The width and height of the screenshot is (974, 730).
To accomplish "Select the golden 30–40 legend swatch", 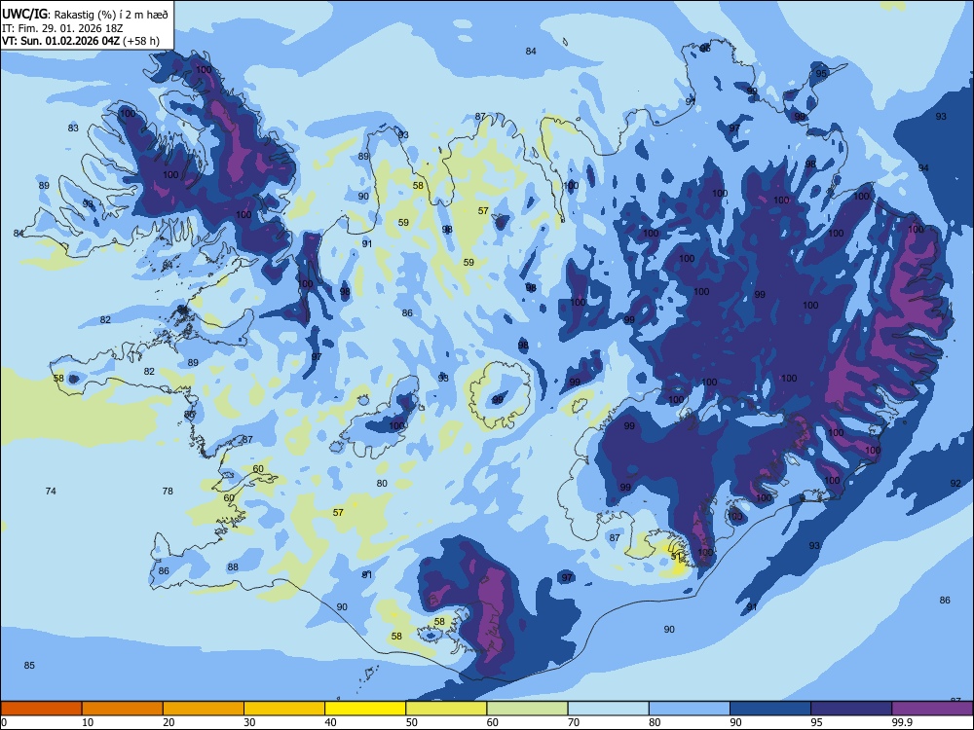I will click(284, 709).
